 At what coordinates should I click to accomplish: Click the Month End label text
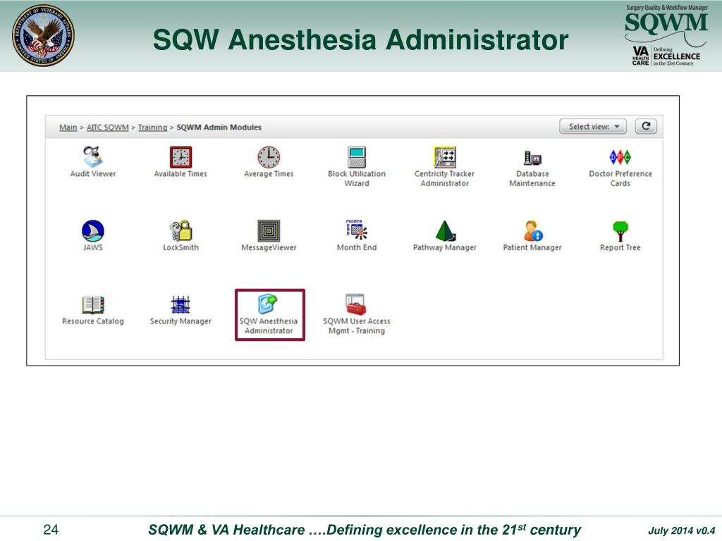356,247
